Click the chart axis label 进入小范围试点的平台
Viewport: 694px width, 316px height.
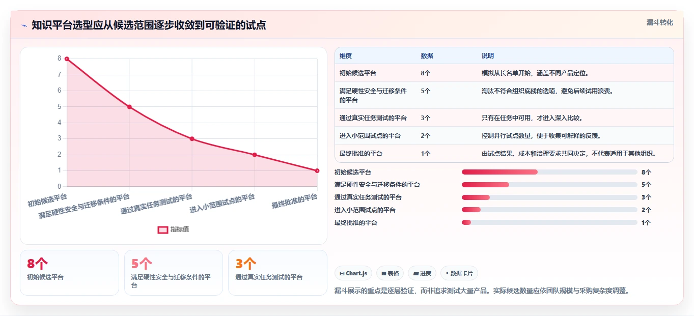click(x=222, y=204)
